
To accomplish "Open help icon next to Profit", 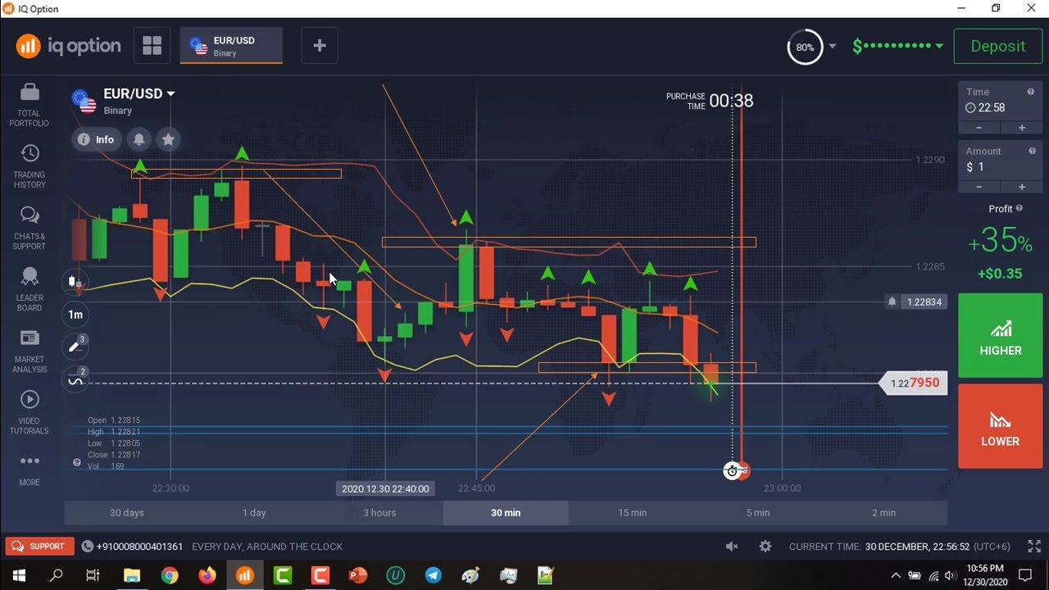I will coord(1019,209).
